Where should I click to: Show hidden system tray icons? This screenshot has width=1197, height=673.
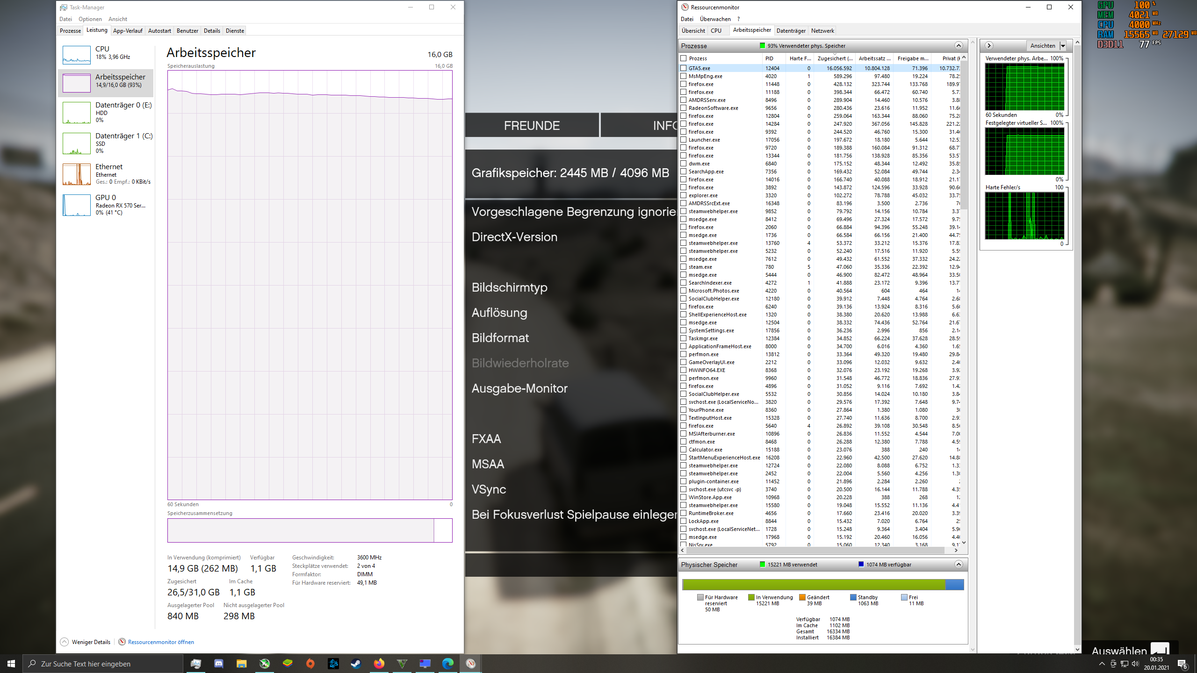1102,664
